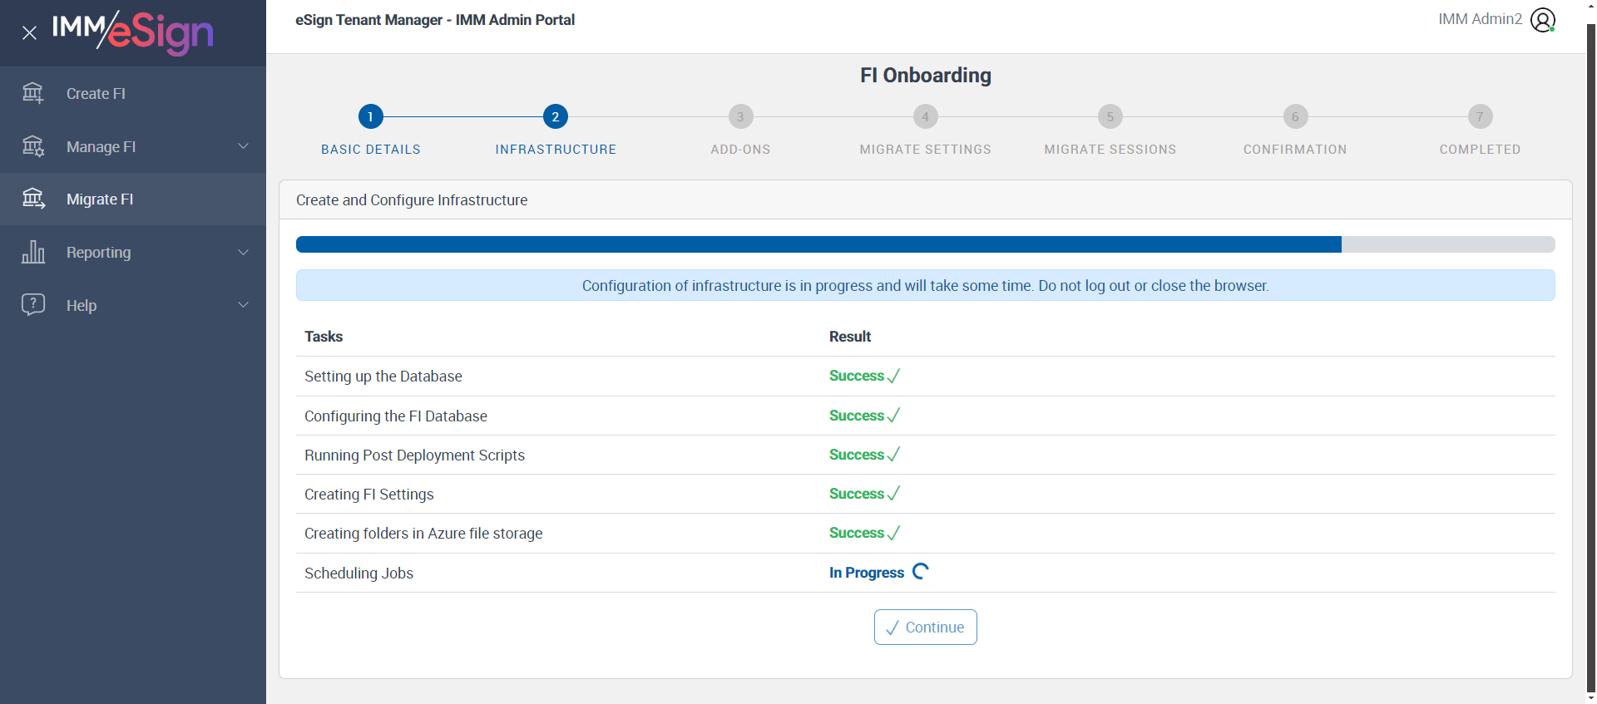
Task: Click the Tasks column header
Action: point(324,337)
